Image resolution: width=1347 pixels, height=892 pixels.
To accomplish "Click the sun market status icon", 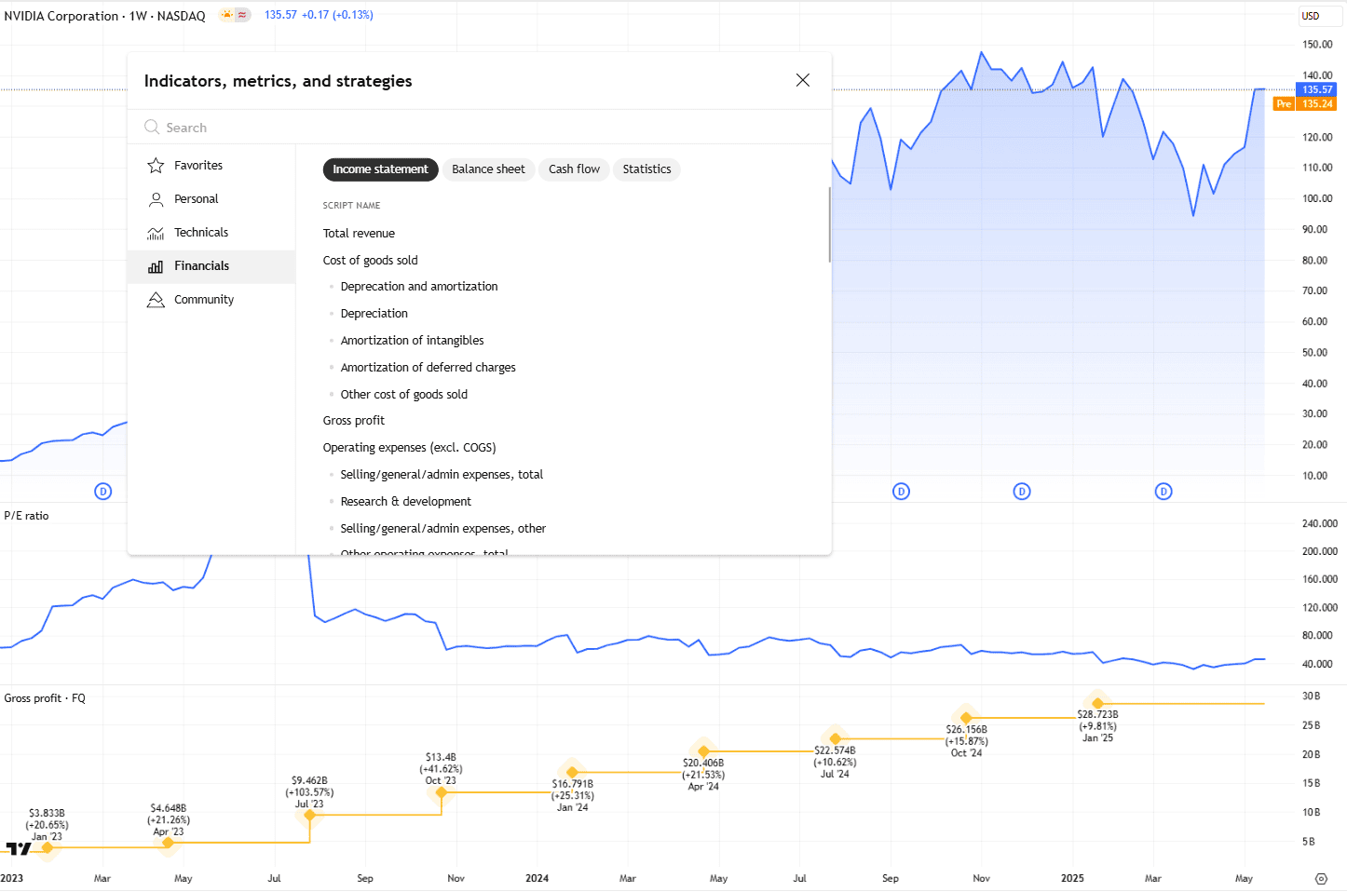I will click(x=227, y=15).
